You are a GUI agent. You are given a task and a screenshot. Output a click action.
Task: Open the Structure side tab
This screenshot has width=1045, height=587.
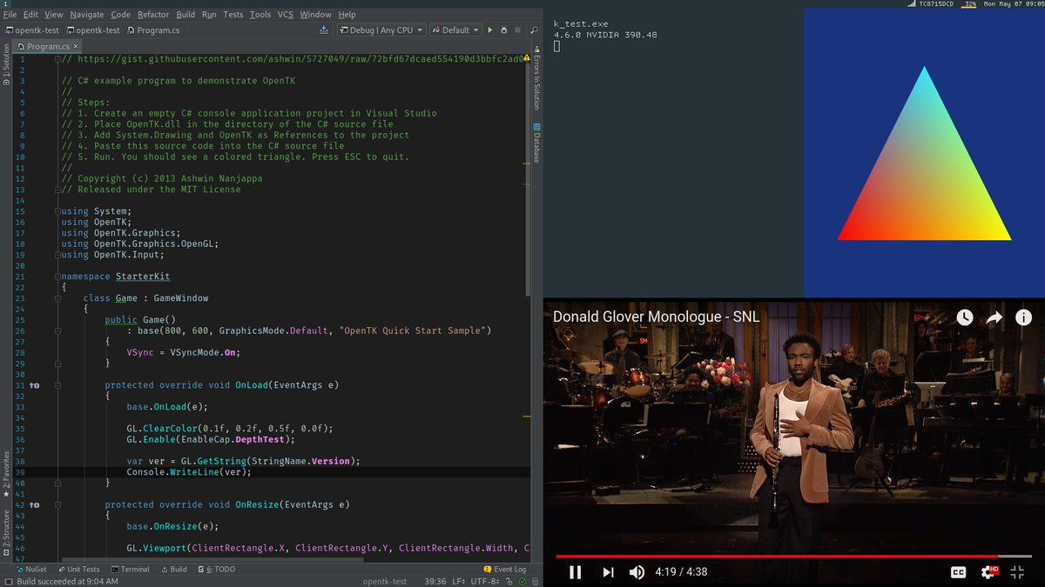coord(6,531)
